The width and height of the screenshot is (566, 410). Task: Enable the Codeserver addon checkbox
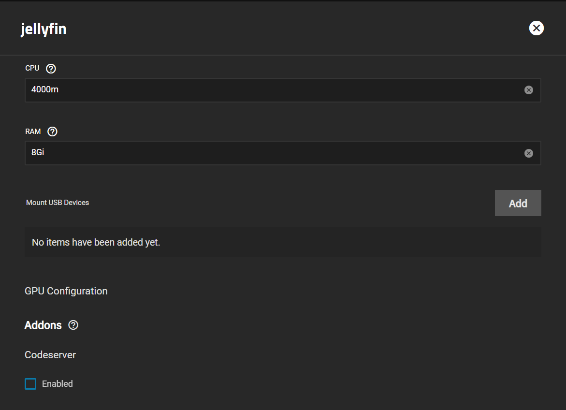tap(30, 384)
